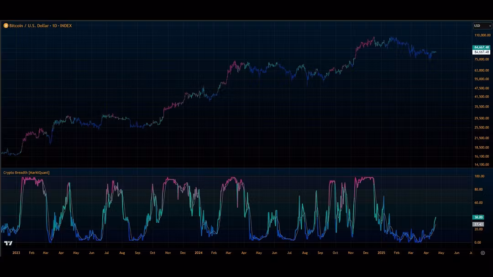Click the May label after April 2025
493x277 pixels.
pyautogui.click(x=441, y=252)
